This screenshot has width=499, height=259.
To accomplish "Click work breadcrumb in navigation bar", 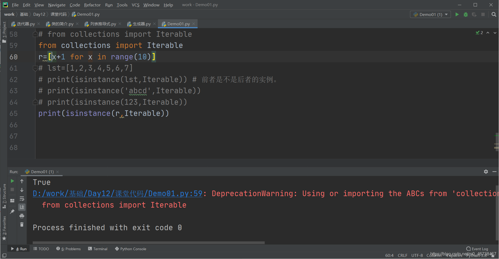I will tap(9, 14).
